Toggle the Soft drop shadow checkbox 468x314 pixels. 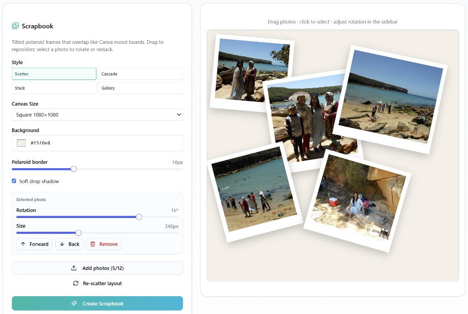tap(14, 181)
